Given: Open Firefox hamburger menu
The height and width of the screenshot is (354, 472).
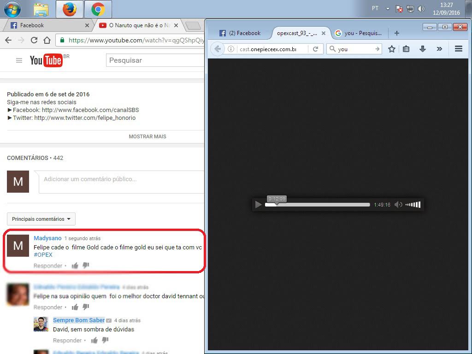Looking at the screenshot, I should [x=458, y=49].
